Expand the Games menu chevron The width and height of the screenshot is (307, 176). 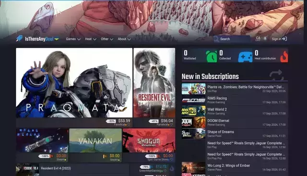pos(79,39)
